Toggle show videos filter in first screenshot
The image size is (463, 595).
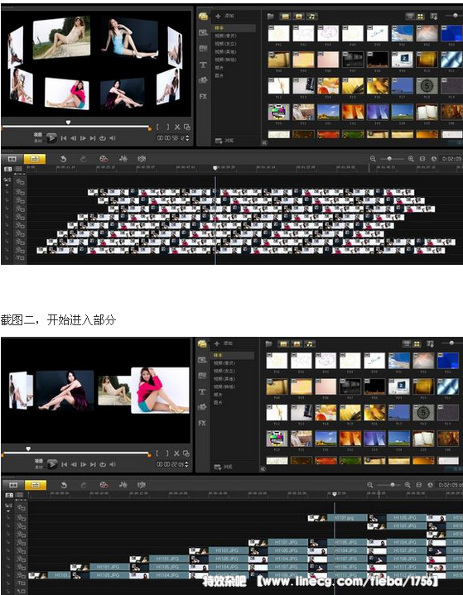point(285,17)
